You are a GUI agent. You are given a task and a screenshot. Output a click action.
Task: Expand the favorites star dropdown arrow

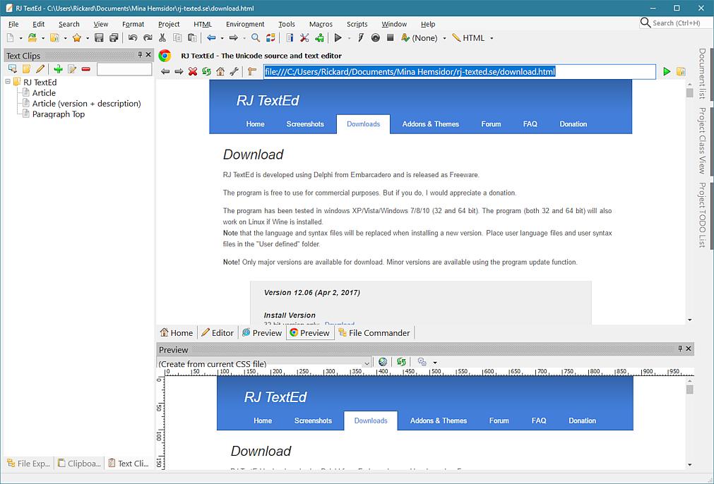(x=88, y=38)
